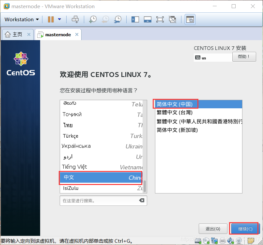Click the CD/DVD drive status icon
This screenshot has height=245, width=263.
206,241
